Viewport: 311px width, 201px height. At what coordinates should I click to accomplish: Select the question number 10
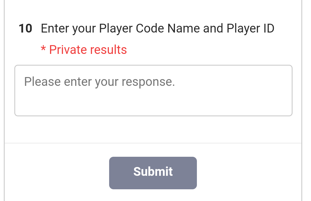[x=25, y=29]
